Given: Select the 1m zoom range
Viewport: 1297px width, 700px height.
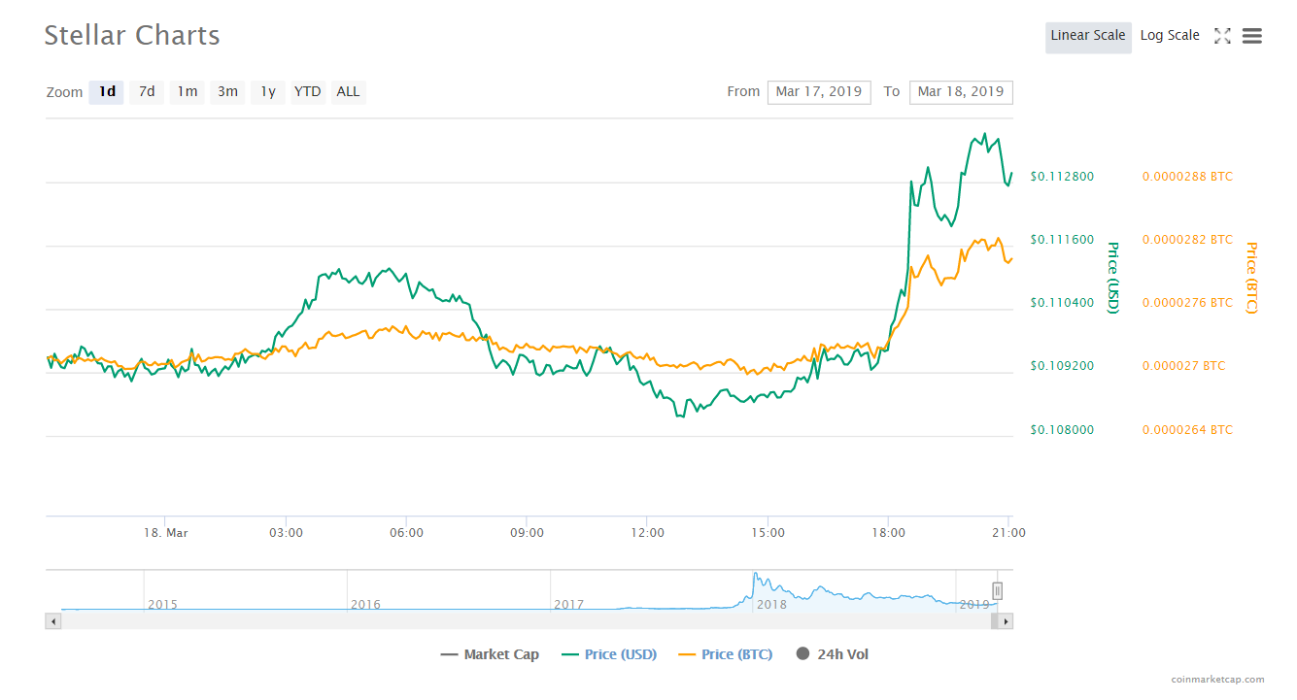Looking at the screenshot, I should click(187, 91).
